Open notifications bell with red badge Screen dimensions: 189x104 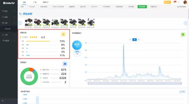pos(174,2)
